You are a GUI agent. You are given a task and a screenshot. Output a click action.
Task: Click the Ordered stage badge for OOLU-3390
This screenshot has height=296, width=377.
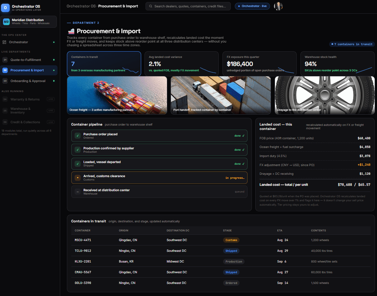click(x=231, y=283)
